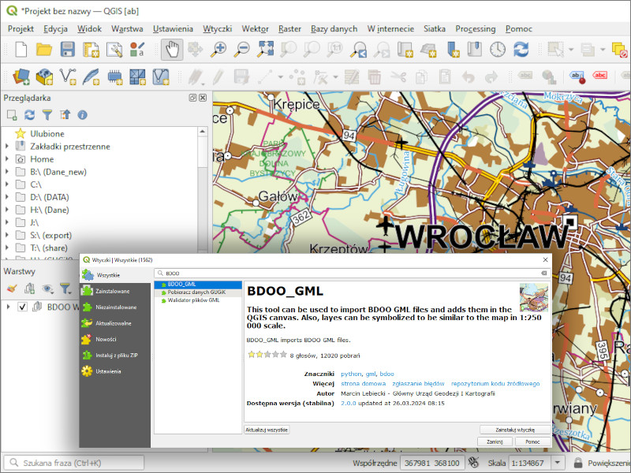This screenshot has width=631, height=473.
Task: Click plugin search field containing BDOO
Action: [352, 273]
